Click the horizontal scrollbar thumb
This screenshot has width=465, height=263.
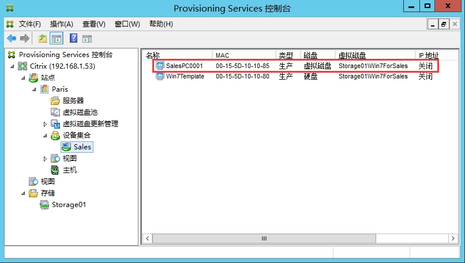coord(264,238)
